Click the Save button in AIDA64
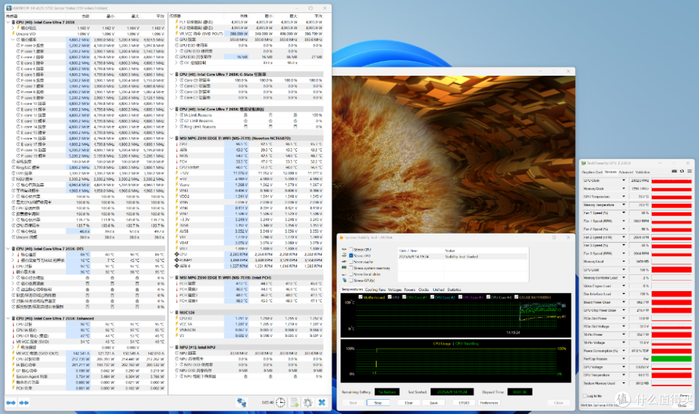This screenshot has height=414, width=699. click(x=433, y=402)
